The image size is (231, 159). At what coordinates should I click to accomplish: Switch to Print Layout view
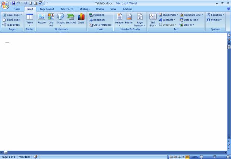pos(171,157)
